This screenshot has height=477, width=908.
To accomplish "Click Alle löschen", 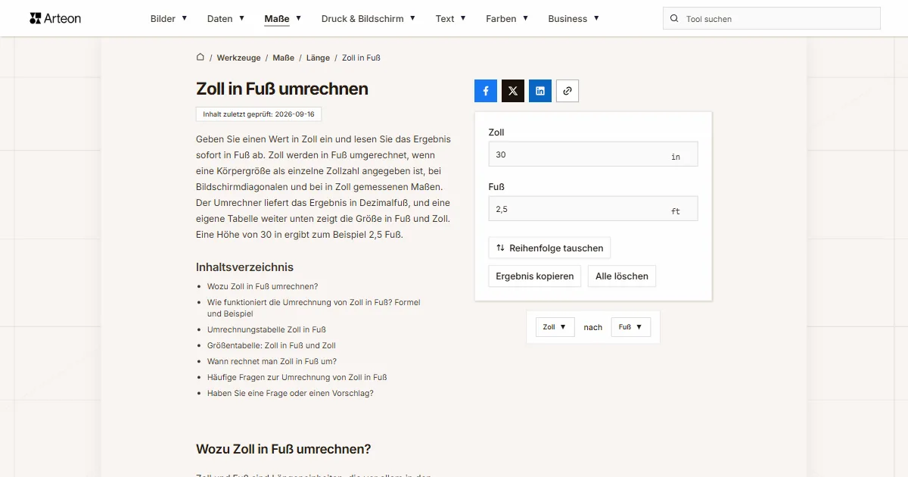I will coord(622,276).
